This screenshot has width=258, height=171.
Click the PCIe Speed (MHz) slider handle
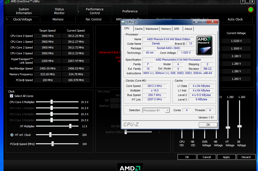point(53,144)
